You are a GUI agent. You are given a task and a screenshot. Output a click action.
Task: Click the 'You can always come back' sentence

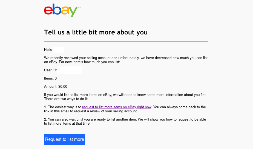coord(179,107)
